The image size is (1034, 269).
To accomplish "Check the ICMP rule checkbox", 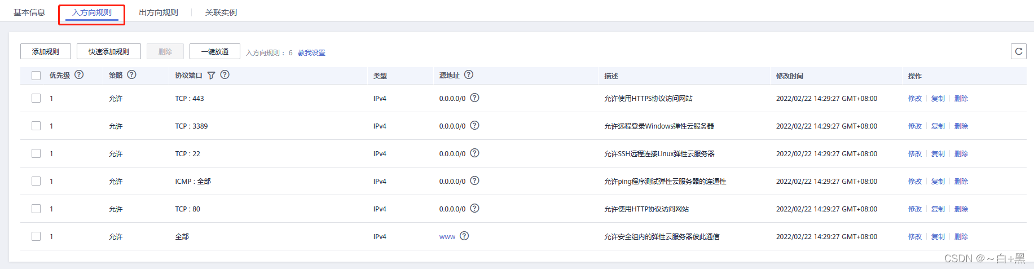I will pos(36,181).
